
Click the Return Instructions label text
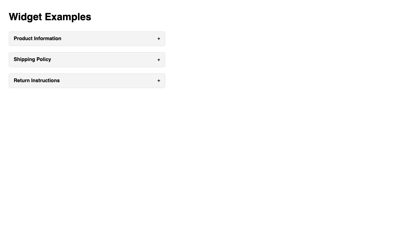[x=37, y=81]
